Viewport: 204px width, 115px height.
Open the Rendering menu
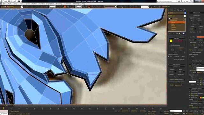tap(59, 4)
